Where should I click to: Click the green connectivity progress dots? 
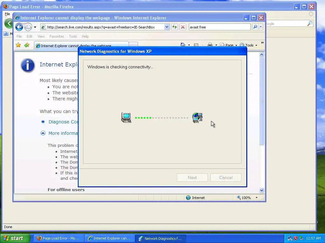tap(143, 118)
